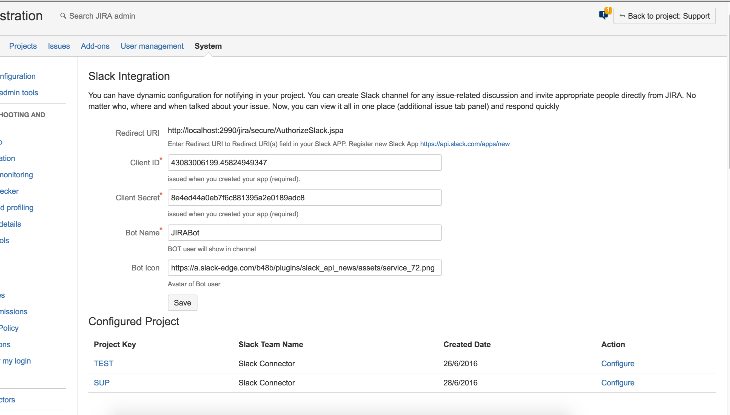Open the TEST project key link

[x=104, y=364]
